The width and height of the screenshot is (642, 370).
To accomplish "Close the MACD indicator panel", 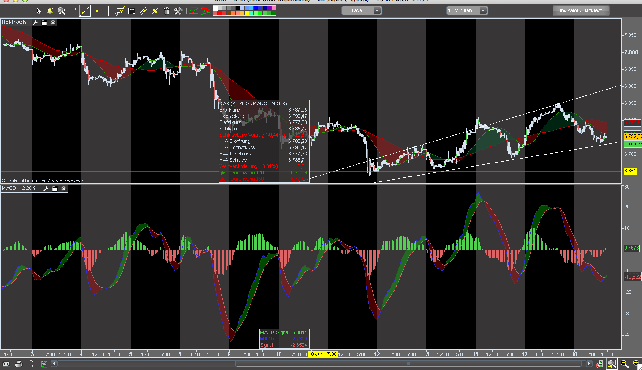I will click(x=64, y=189).
